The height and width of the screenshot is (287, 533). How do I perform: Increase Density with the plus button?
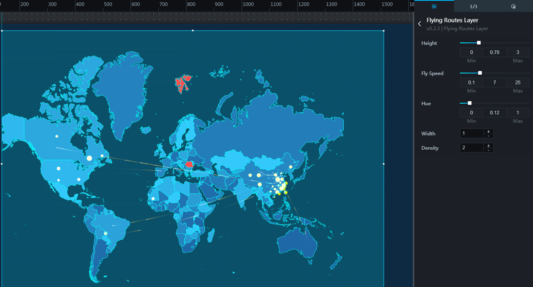pyautogui.click(x=488, y=146)
